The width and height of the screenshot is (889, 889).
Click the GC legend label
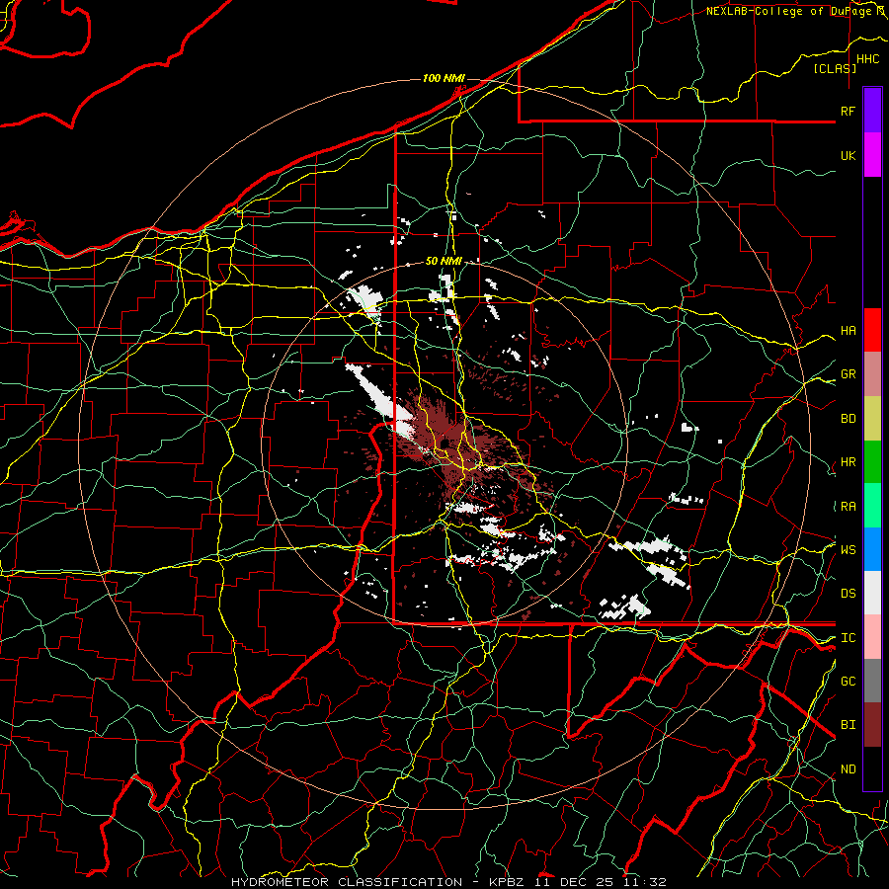coord(848,682)
